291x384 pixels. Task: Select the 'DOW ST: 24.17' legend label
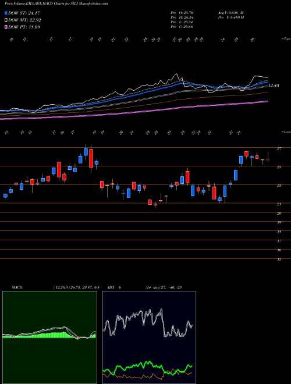coord(24,13)
